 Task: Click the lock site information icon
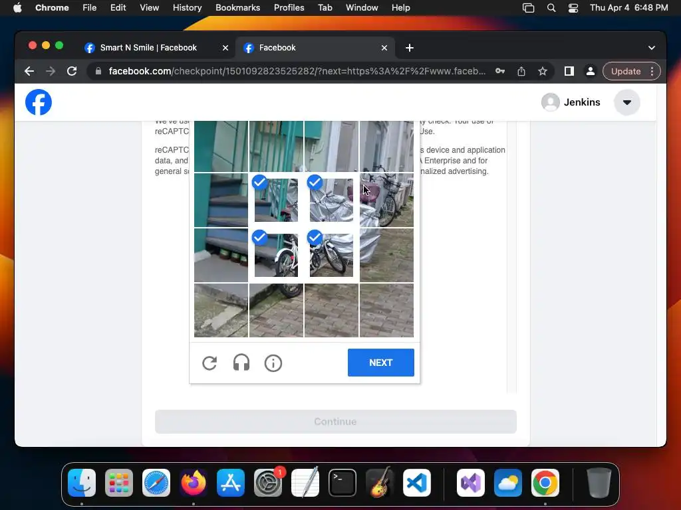pos(98,71)
